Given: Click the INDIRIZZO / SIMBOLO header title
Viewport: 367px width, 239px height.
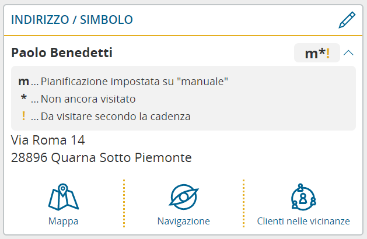Looking at the screenshot, I should pyautogui.click(x=72, y=20).
